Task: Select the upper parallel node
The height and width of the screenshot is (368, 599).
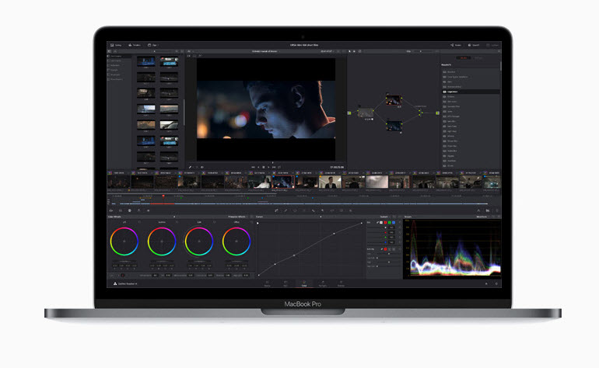Action: 394,100
